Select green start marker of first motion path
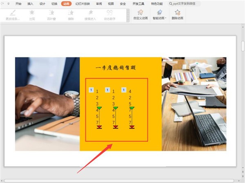 [x=99, y=108]
